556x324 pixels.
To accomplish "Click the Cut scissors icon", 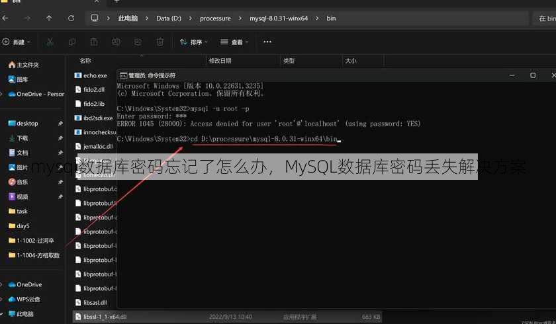I will coord(50,42).
